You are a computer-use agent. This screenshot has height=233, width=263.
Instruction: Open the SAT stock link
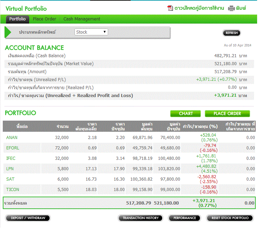pos(10,179)
